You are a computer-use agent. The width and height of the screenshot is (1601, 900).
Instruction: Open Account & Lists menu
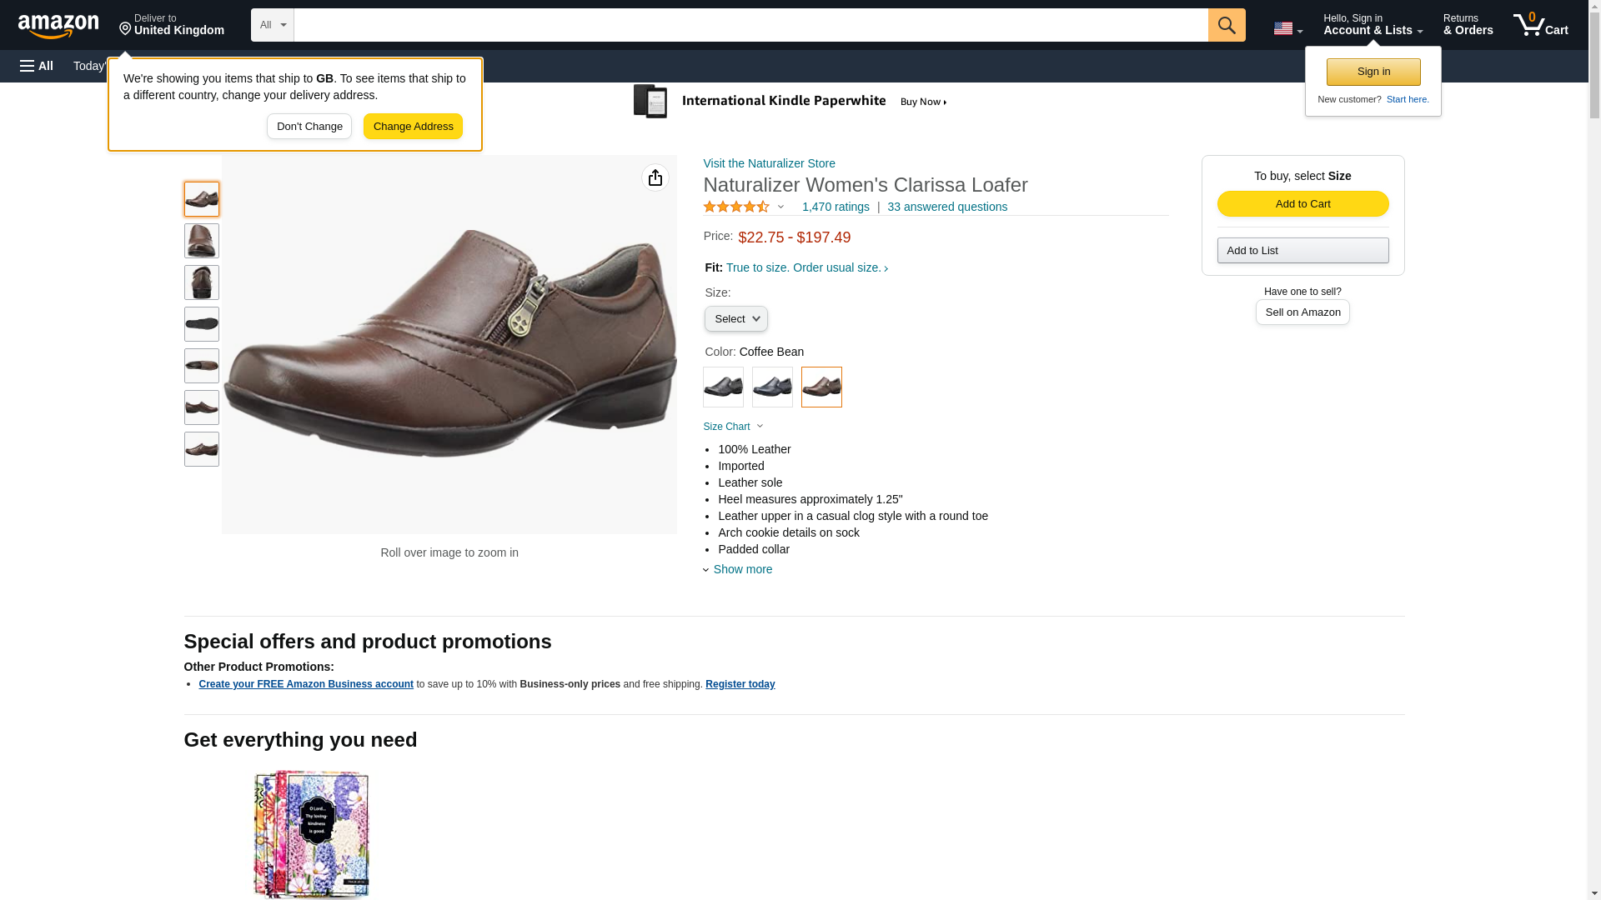(x=1373, y=25)
